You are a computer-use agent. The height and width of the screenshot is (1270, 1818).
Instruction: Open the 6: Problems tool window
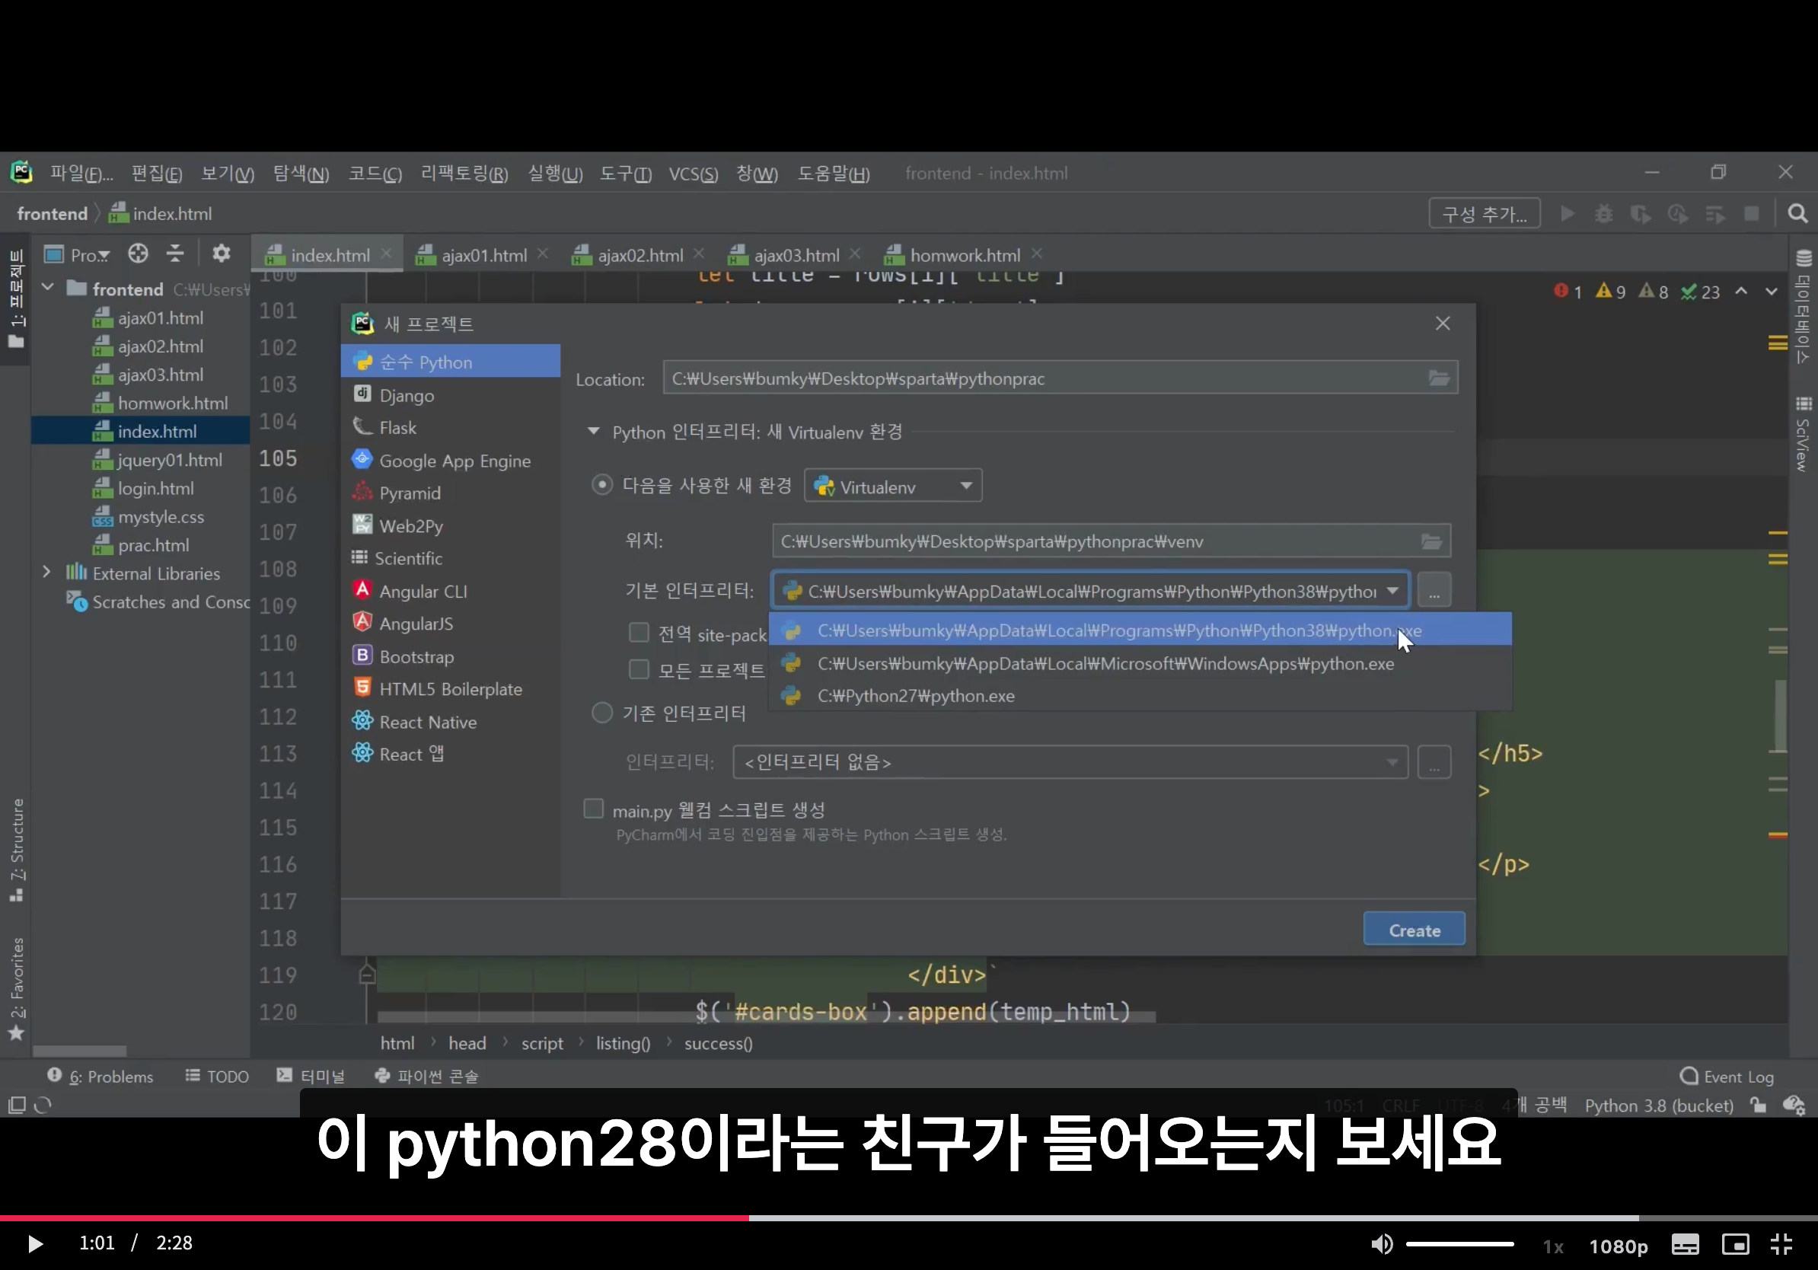[x=100, y=1076]
